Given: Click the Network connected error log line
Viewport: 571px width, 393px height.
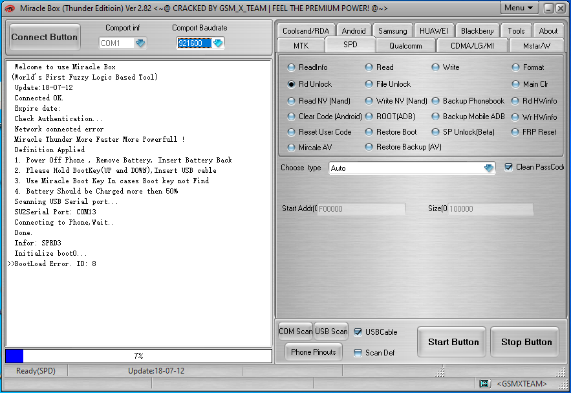Looking at the screenshot, I should pos(59,129).
